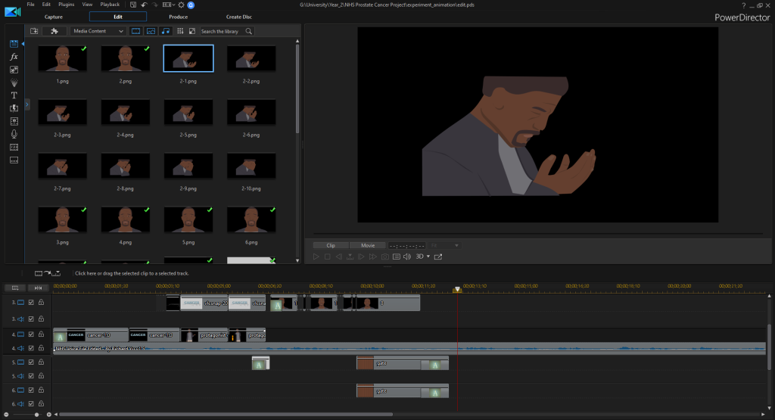Click the Help question mark icon
This screenshot has height=420, width=775.
pos(743,5)
